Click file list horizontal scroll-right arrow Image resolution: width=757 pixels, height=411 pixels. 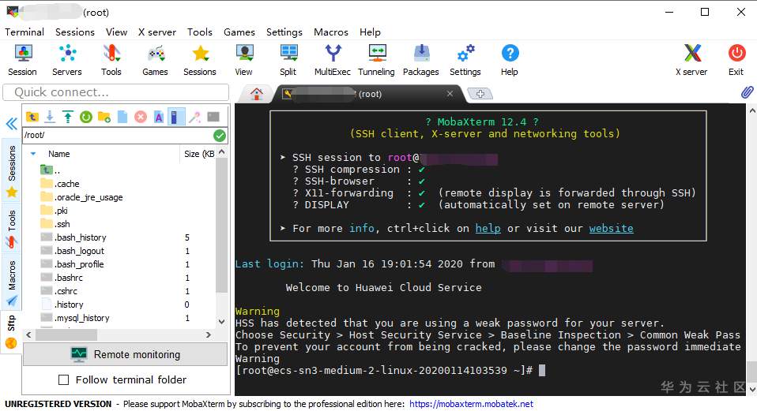[209, 334]
